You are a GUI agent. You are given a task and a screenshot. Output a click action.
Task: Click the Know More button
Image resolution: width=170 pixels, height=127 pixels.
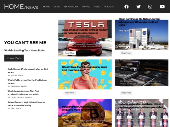click(x=14, y=58)
